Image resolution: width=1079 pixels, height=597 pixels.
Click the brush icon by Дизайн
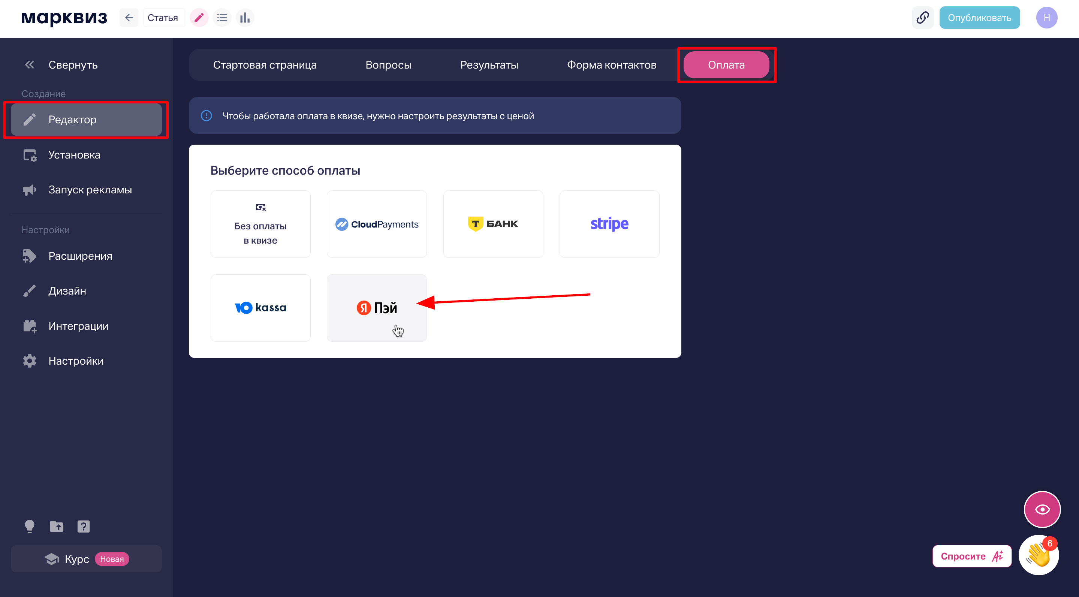tap(29, 291)
